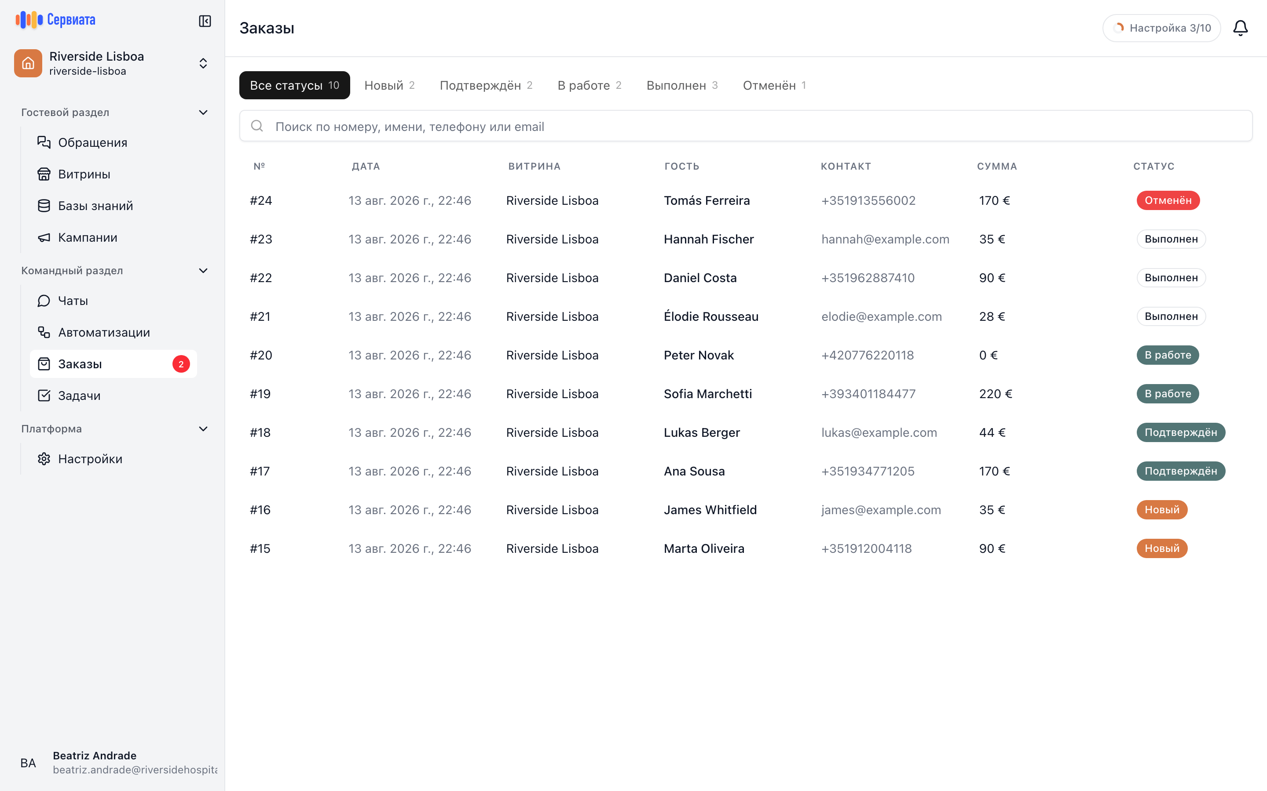Show Отменён orders tab
The width and height of the screenshot is (1267, 791).
click(x=774, y=85)
